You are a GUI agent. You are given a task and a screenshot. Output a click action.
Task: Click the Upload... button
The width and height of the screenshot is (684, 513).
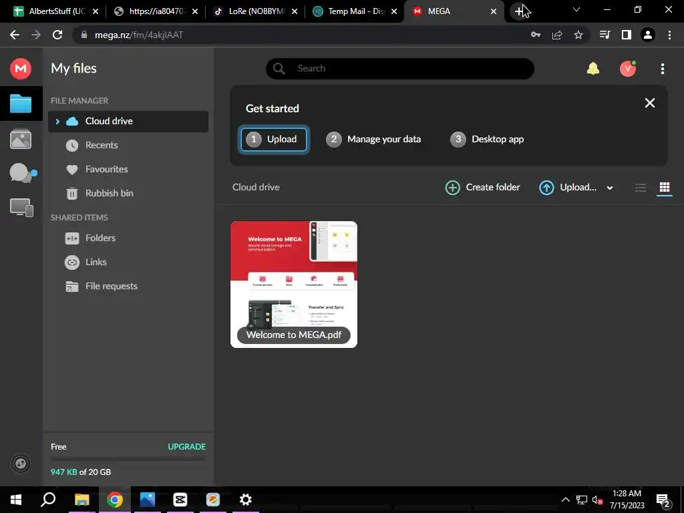click(568, 188)
